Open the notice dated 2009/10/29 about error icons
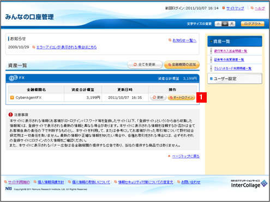Viewport: 270px width, 202px height. tap(67, 47)
